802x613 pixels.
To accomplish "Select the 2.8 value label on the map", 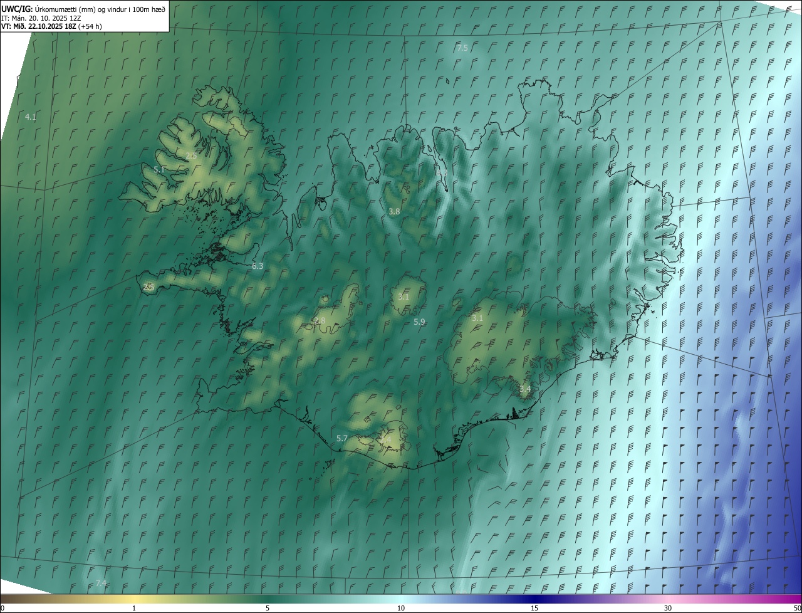I will [320, 321].
